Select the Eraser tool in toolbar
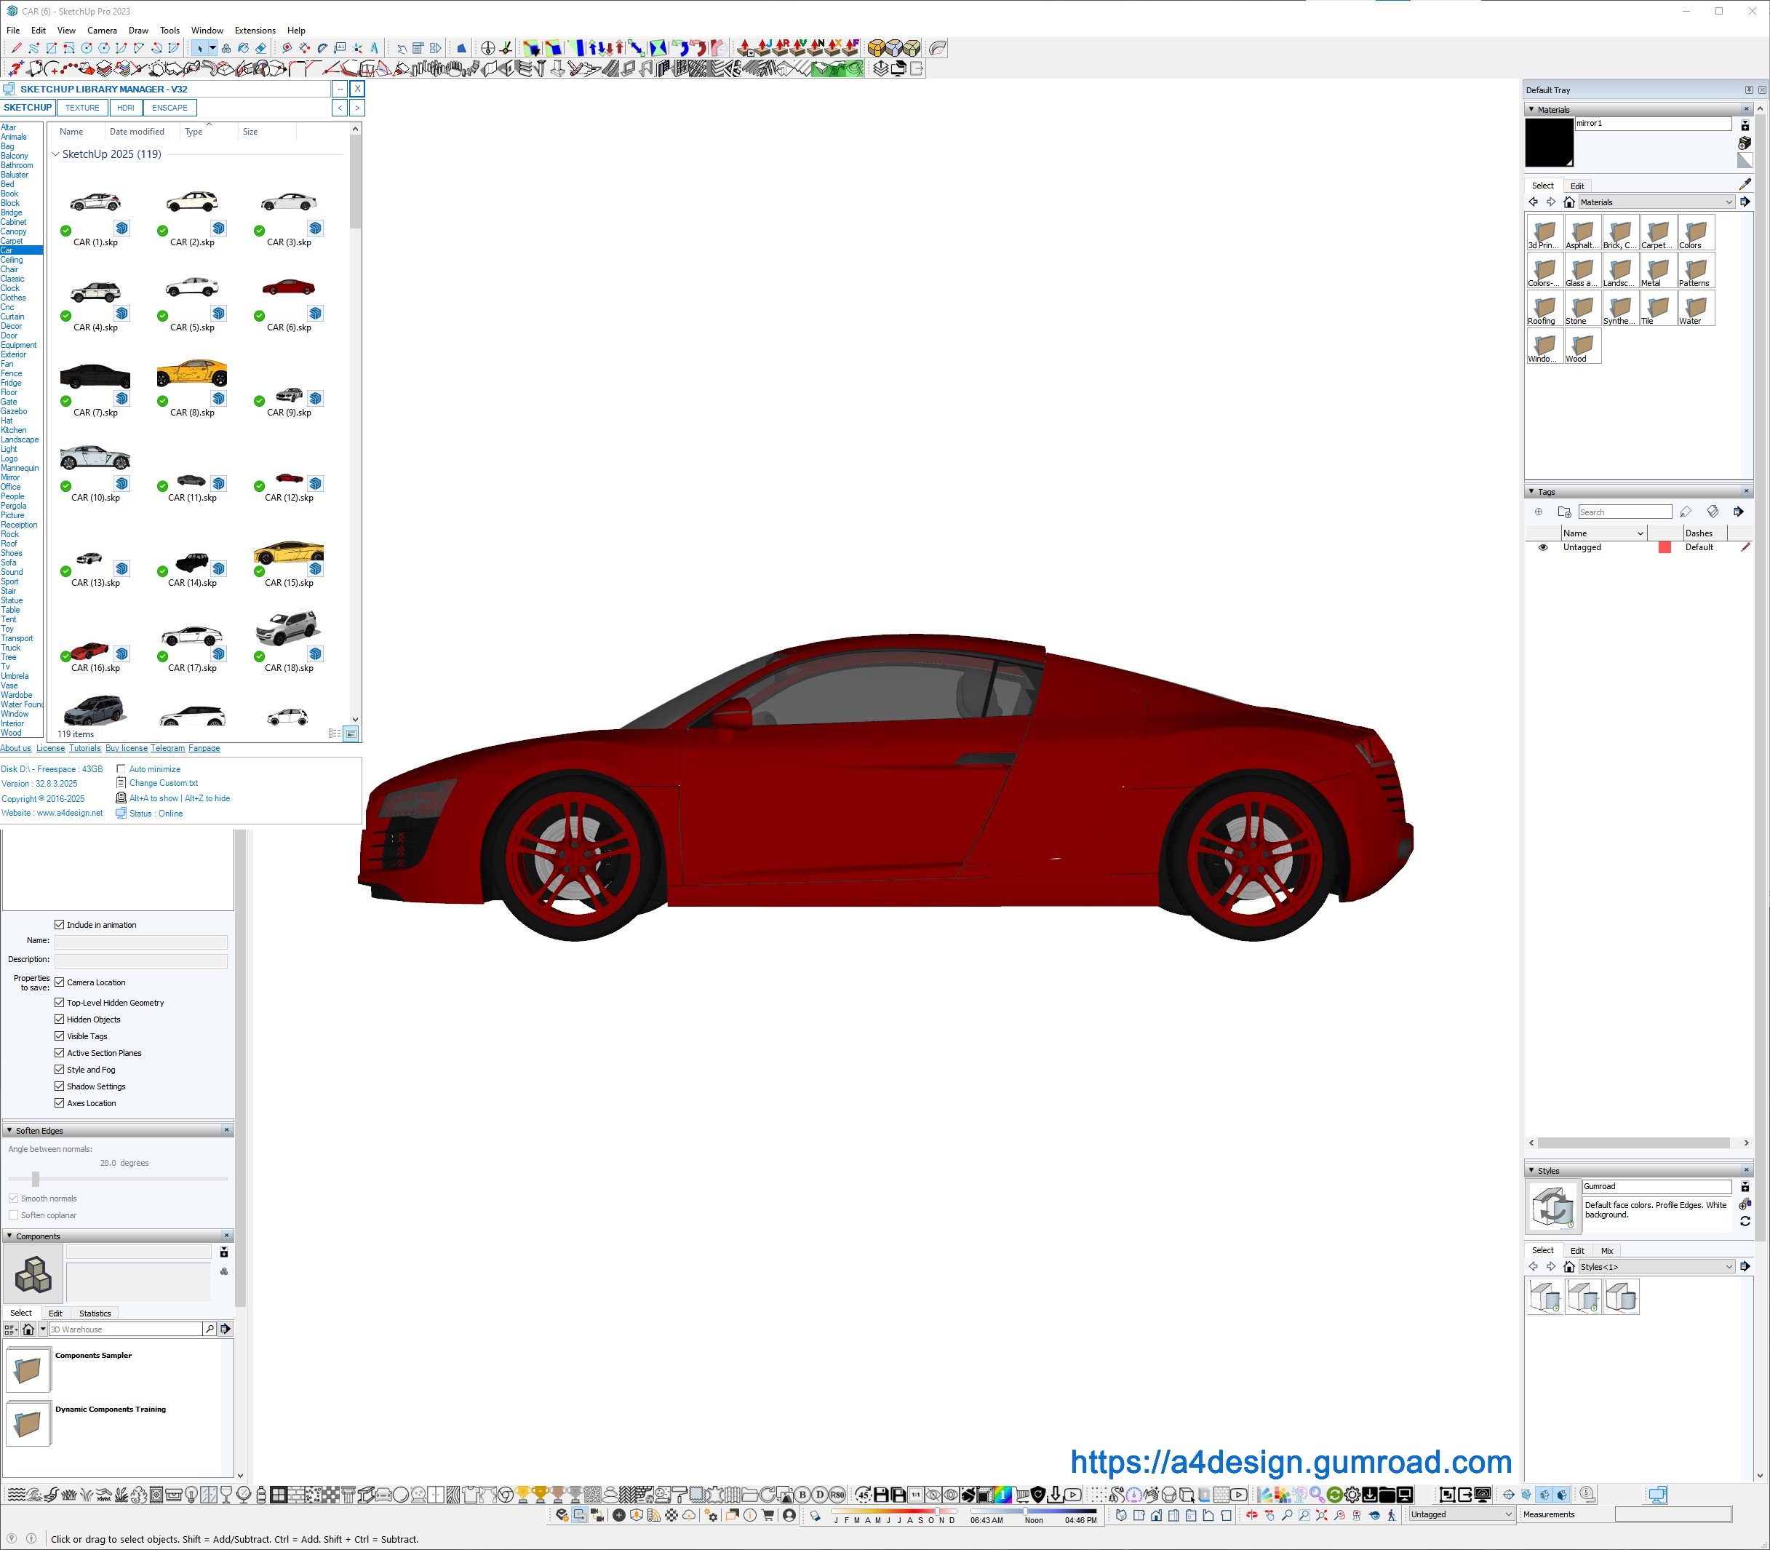This screenshot has width=1770, height=1550. [261, 49]
